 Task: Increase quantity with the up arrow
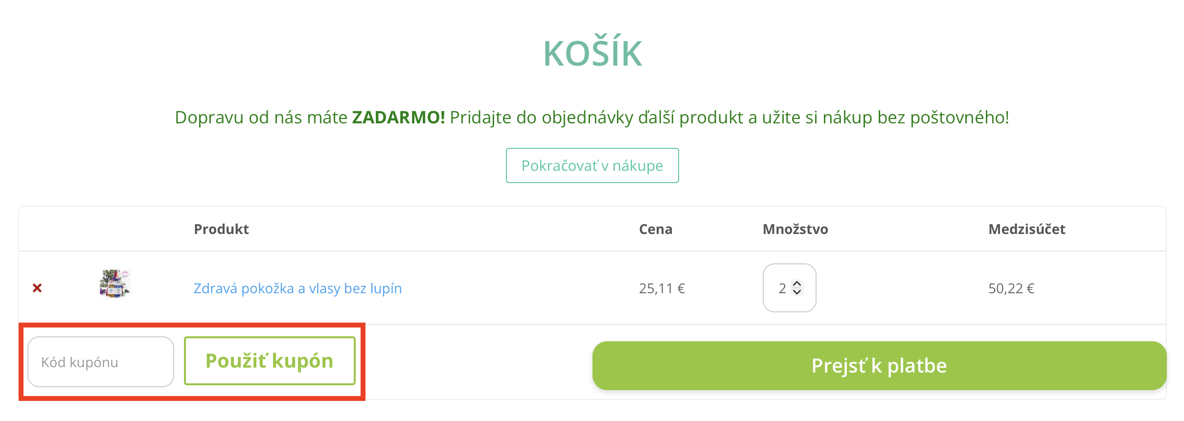click(x=797, y=284)
